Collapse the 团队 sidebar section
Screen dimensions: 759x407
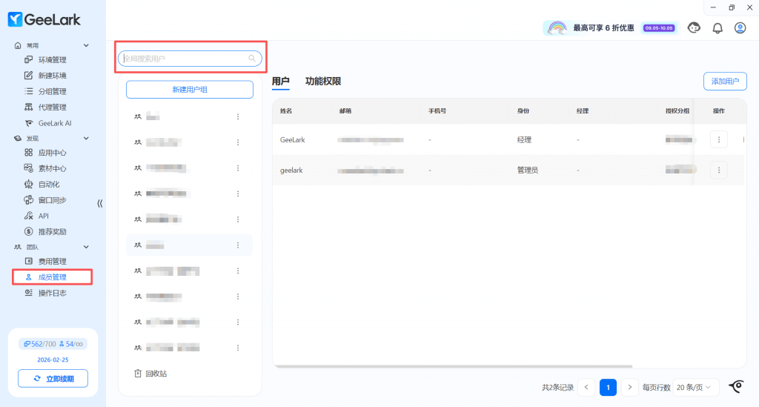click(x=86, y=247)
